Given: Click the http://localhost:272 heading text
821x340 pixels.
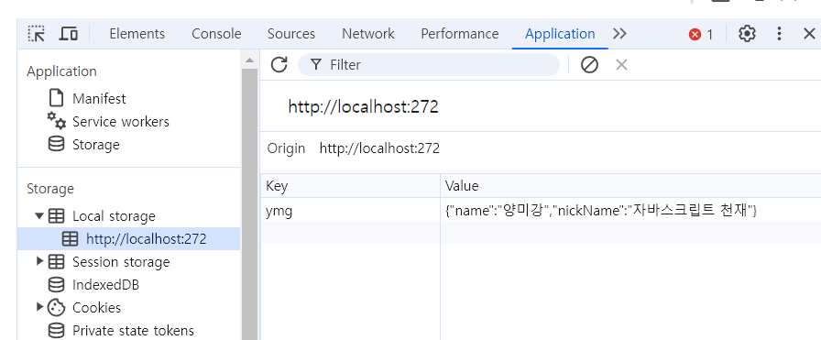Looking at the screenshot, I should (x=363, y=107).
